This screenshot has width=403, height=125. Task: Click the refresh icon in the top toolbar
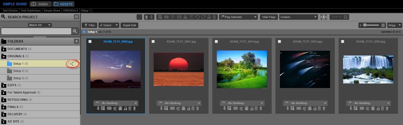tap(139, 17)
